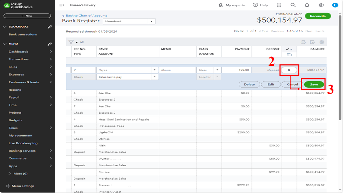
Task: Open the search magnifier icon
Action: coord(293,5)
